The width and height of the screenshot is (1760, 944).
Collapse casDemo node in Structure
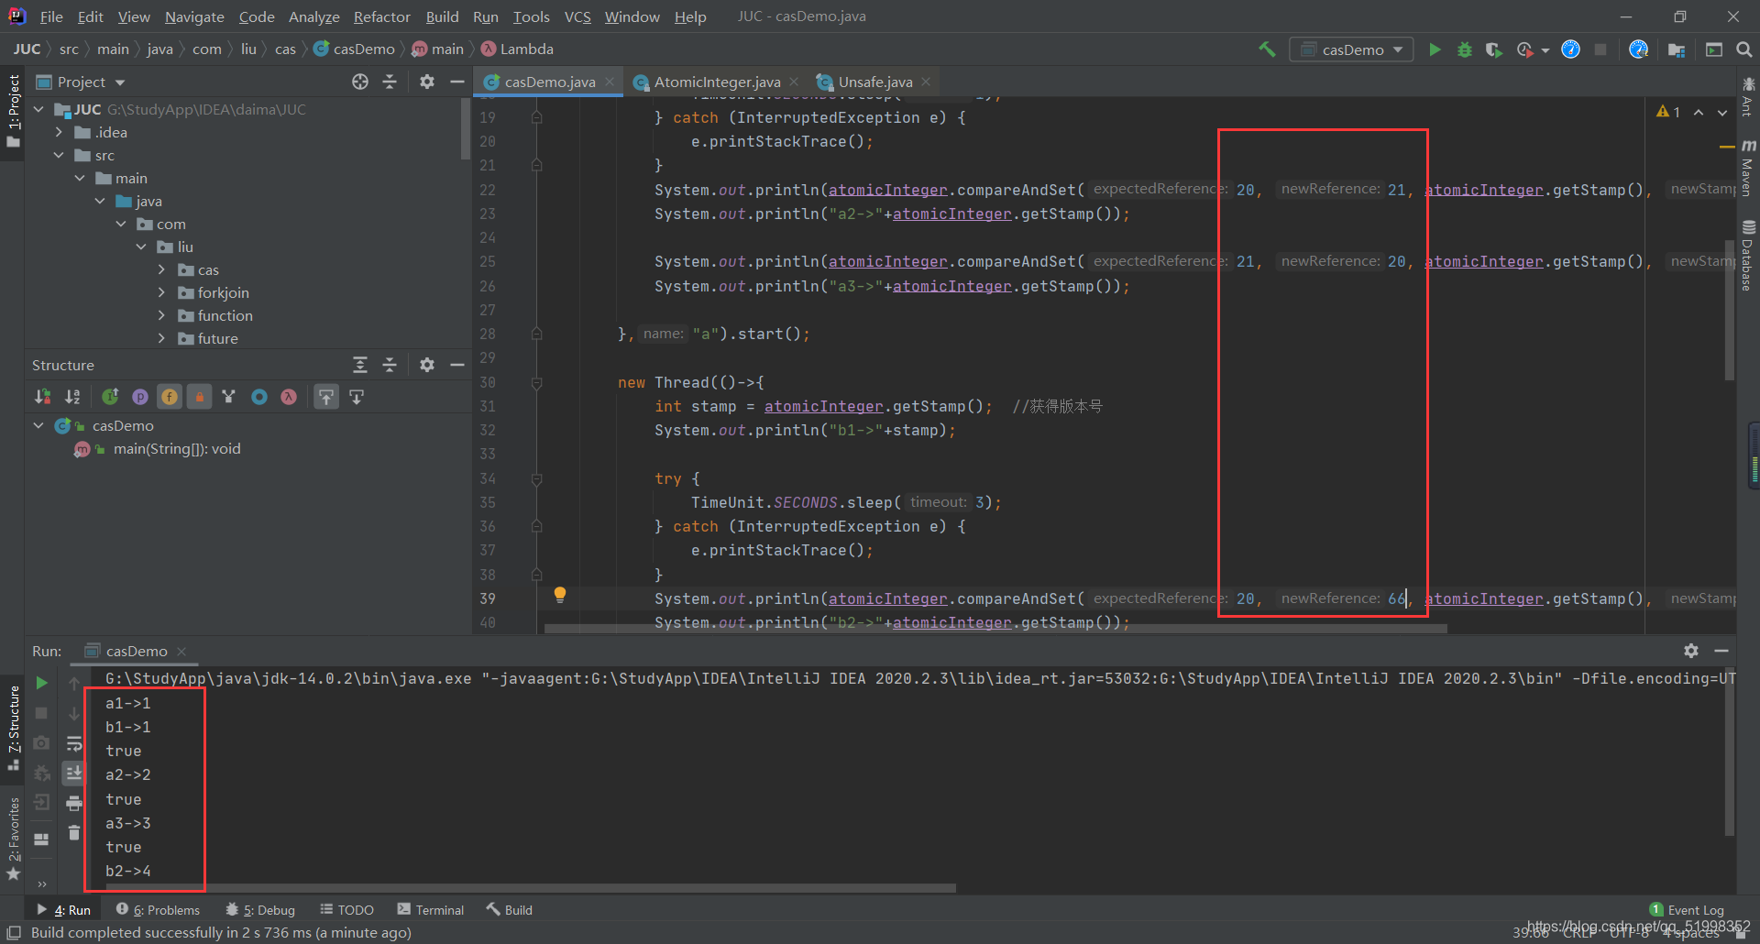(x=38, y=425)
